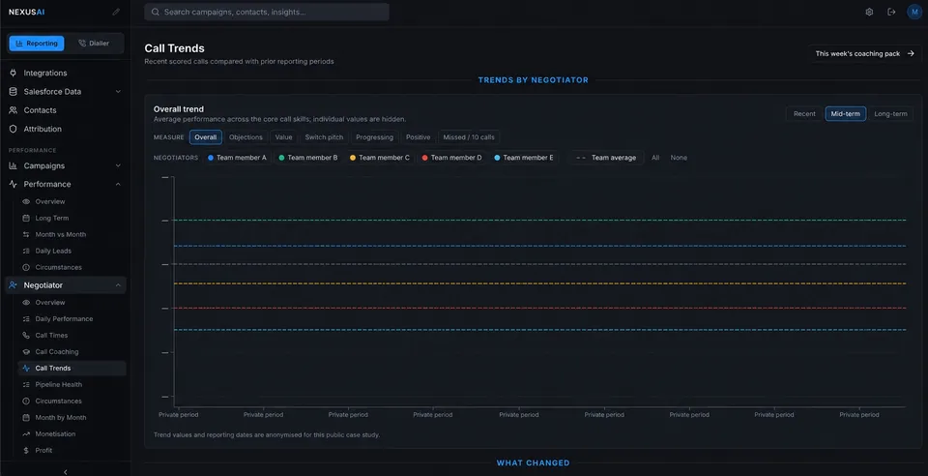Select the Long-term time range
Viewport: 928px width, 476px height.
tap(890, 113)
